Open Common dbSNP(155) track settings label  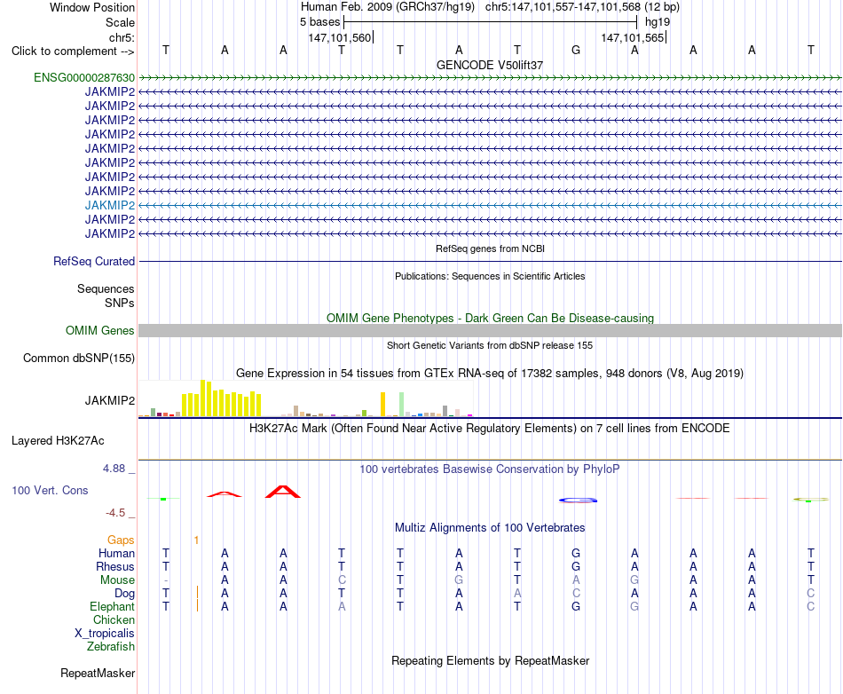pyautogui.click(x=79, y=358)
